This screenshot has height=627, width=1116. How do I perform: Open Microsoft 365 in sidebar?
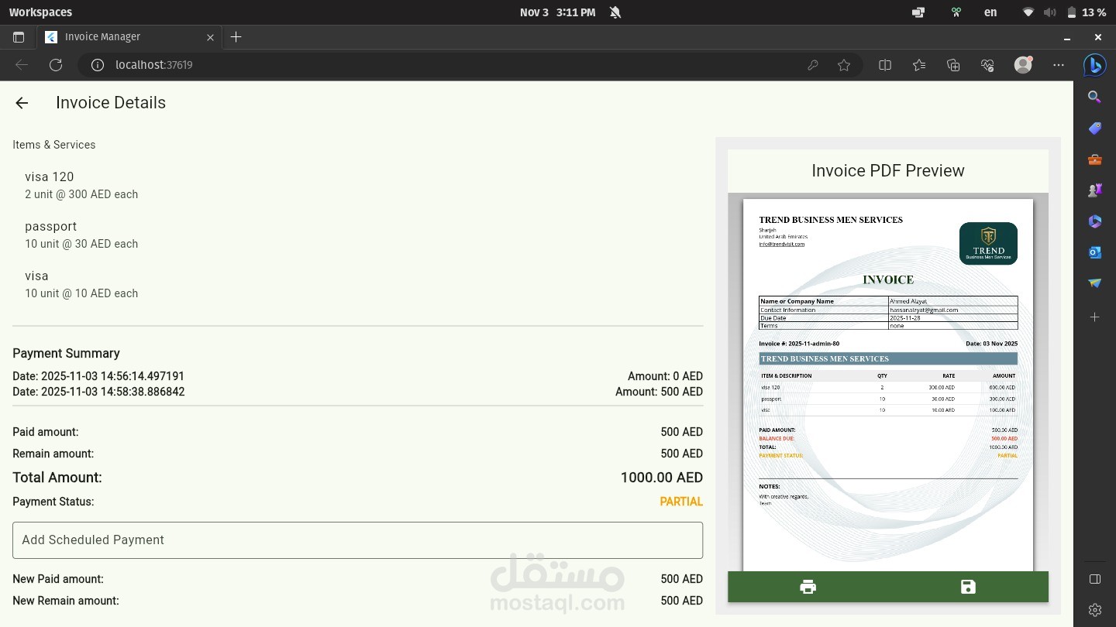1094,221
